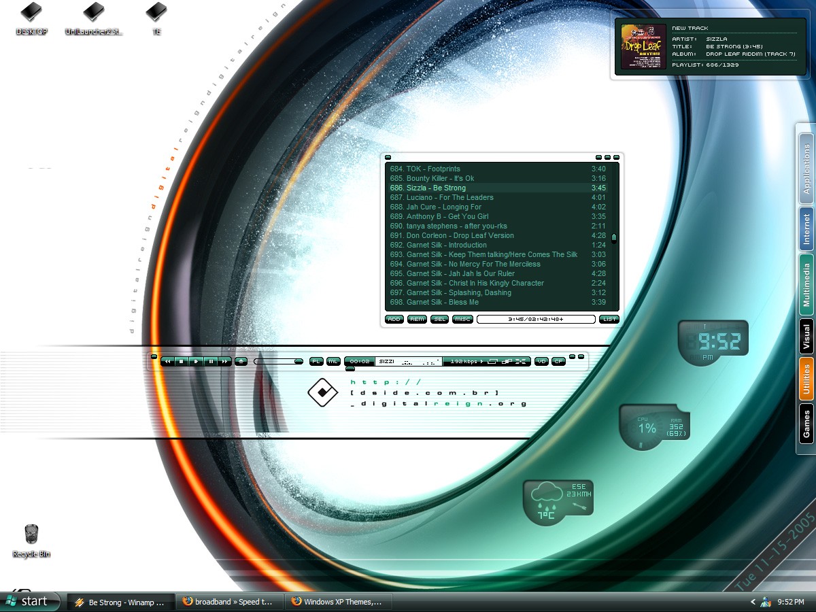Image resolution: width=816 pixels, height=612 pixels.
Task: Switch to 'Windows XP Themes' Firefox window
Action: (x=339, y=602)
